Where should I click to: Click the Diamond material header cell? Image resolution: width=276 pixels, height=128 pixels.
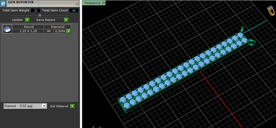click(58, 27)
